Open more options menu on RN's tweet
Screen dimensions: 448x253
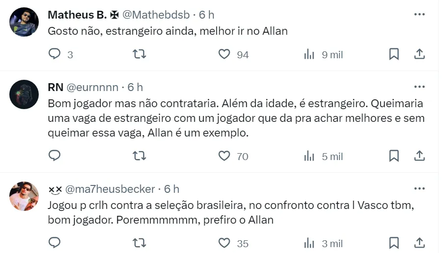click(x=420, y=87)
